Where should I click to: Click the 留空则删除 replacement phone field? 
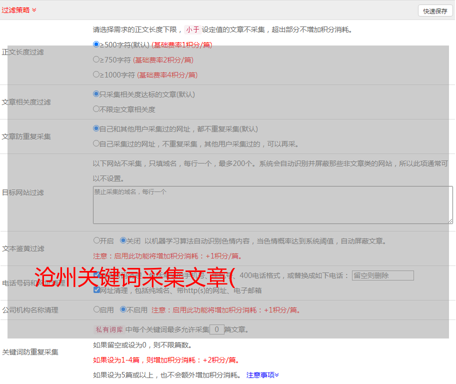(x=382, y=275)
